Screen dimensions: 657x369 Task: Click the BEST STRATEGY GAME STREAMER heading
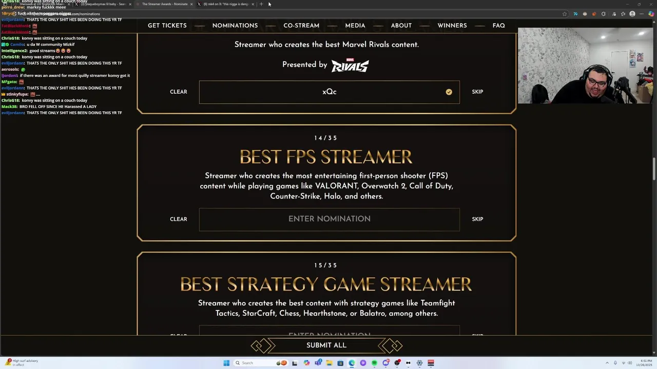tap(326, 284)
